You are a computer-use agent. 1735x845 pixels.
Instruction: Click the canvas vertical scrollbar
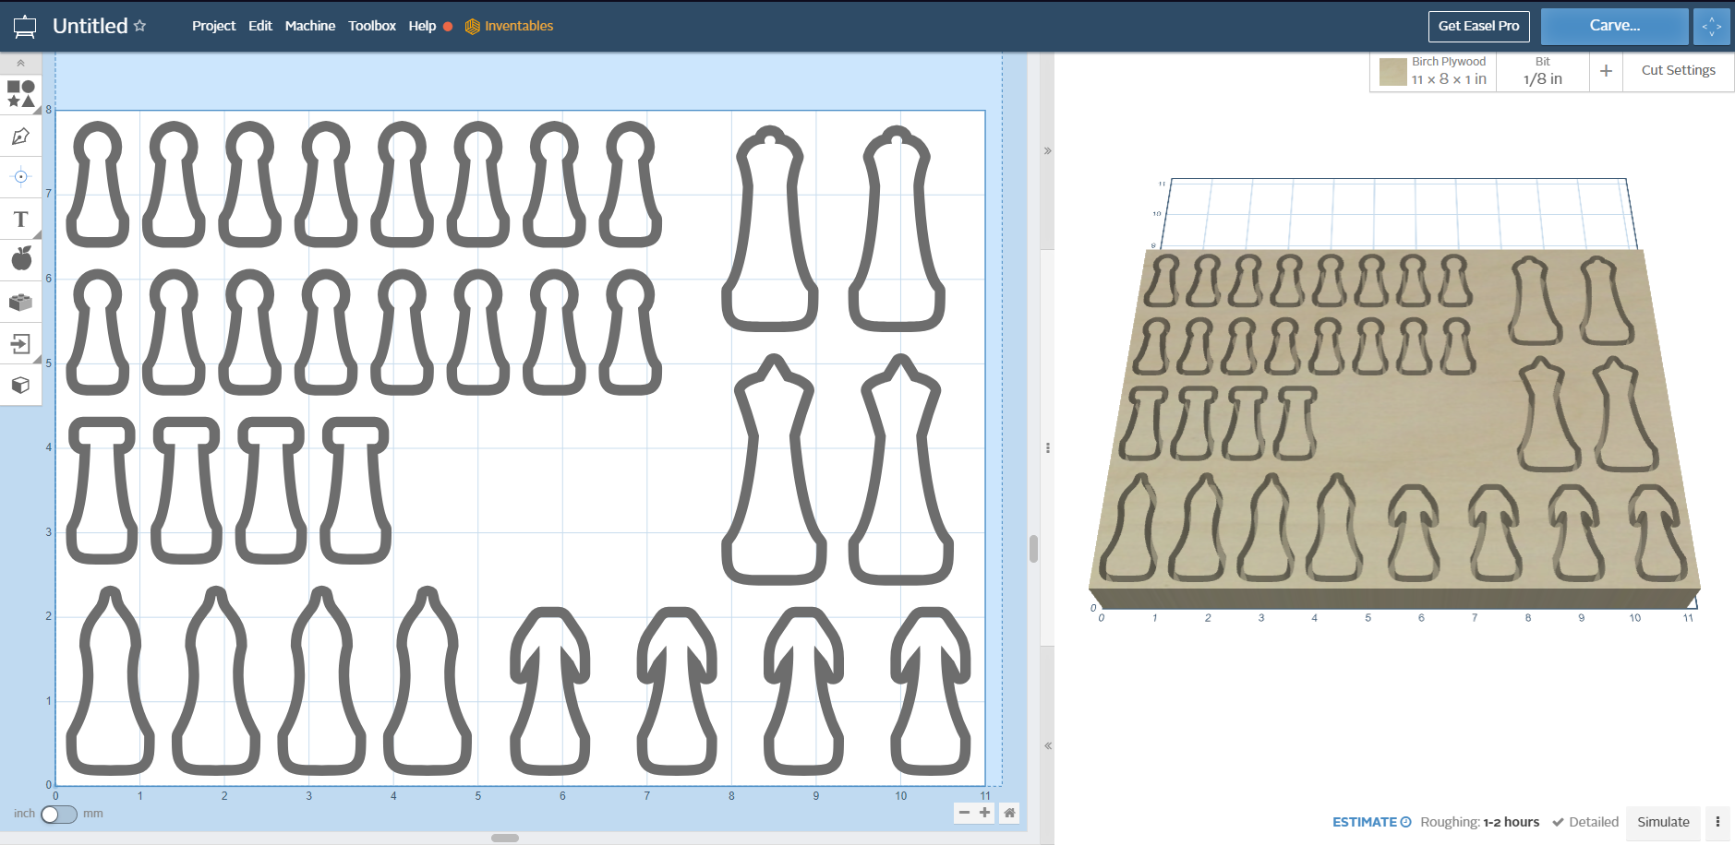1033,549
